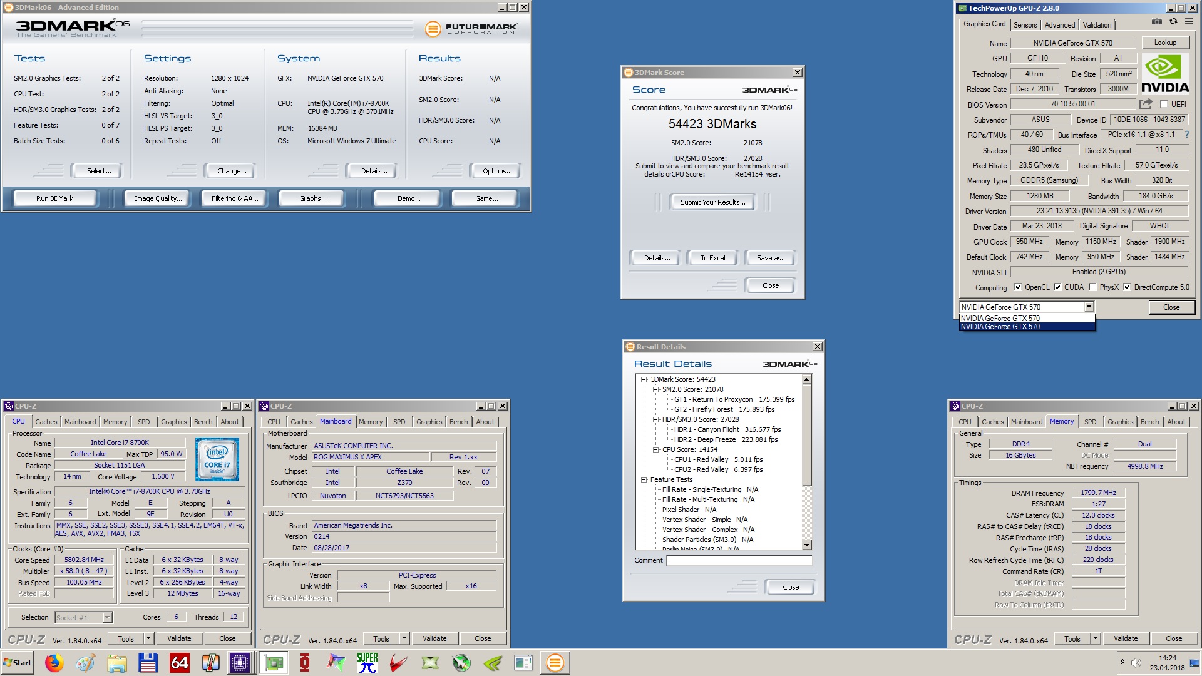The height and width of the screenshot is (676, 1202).
Task: Click Result Details scrollbar up arrow
Action: coord(806,379)
